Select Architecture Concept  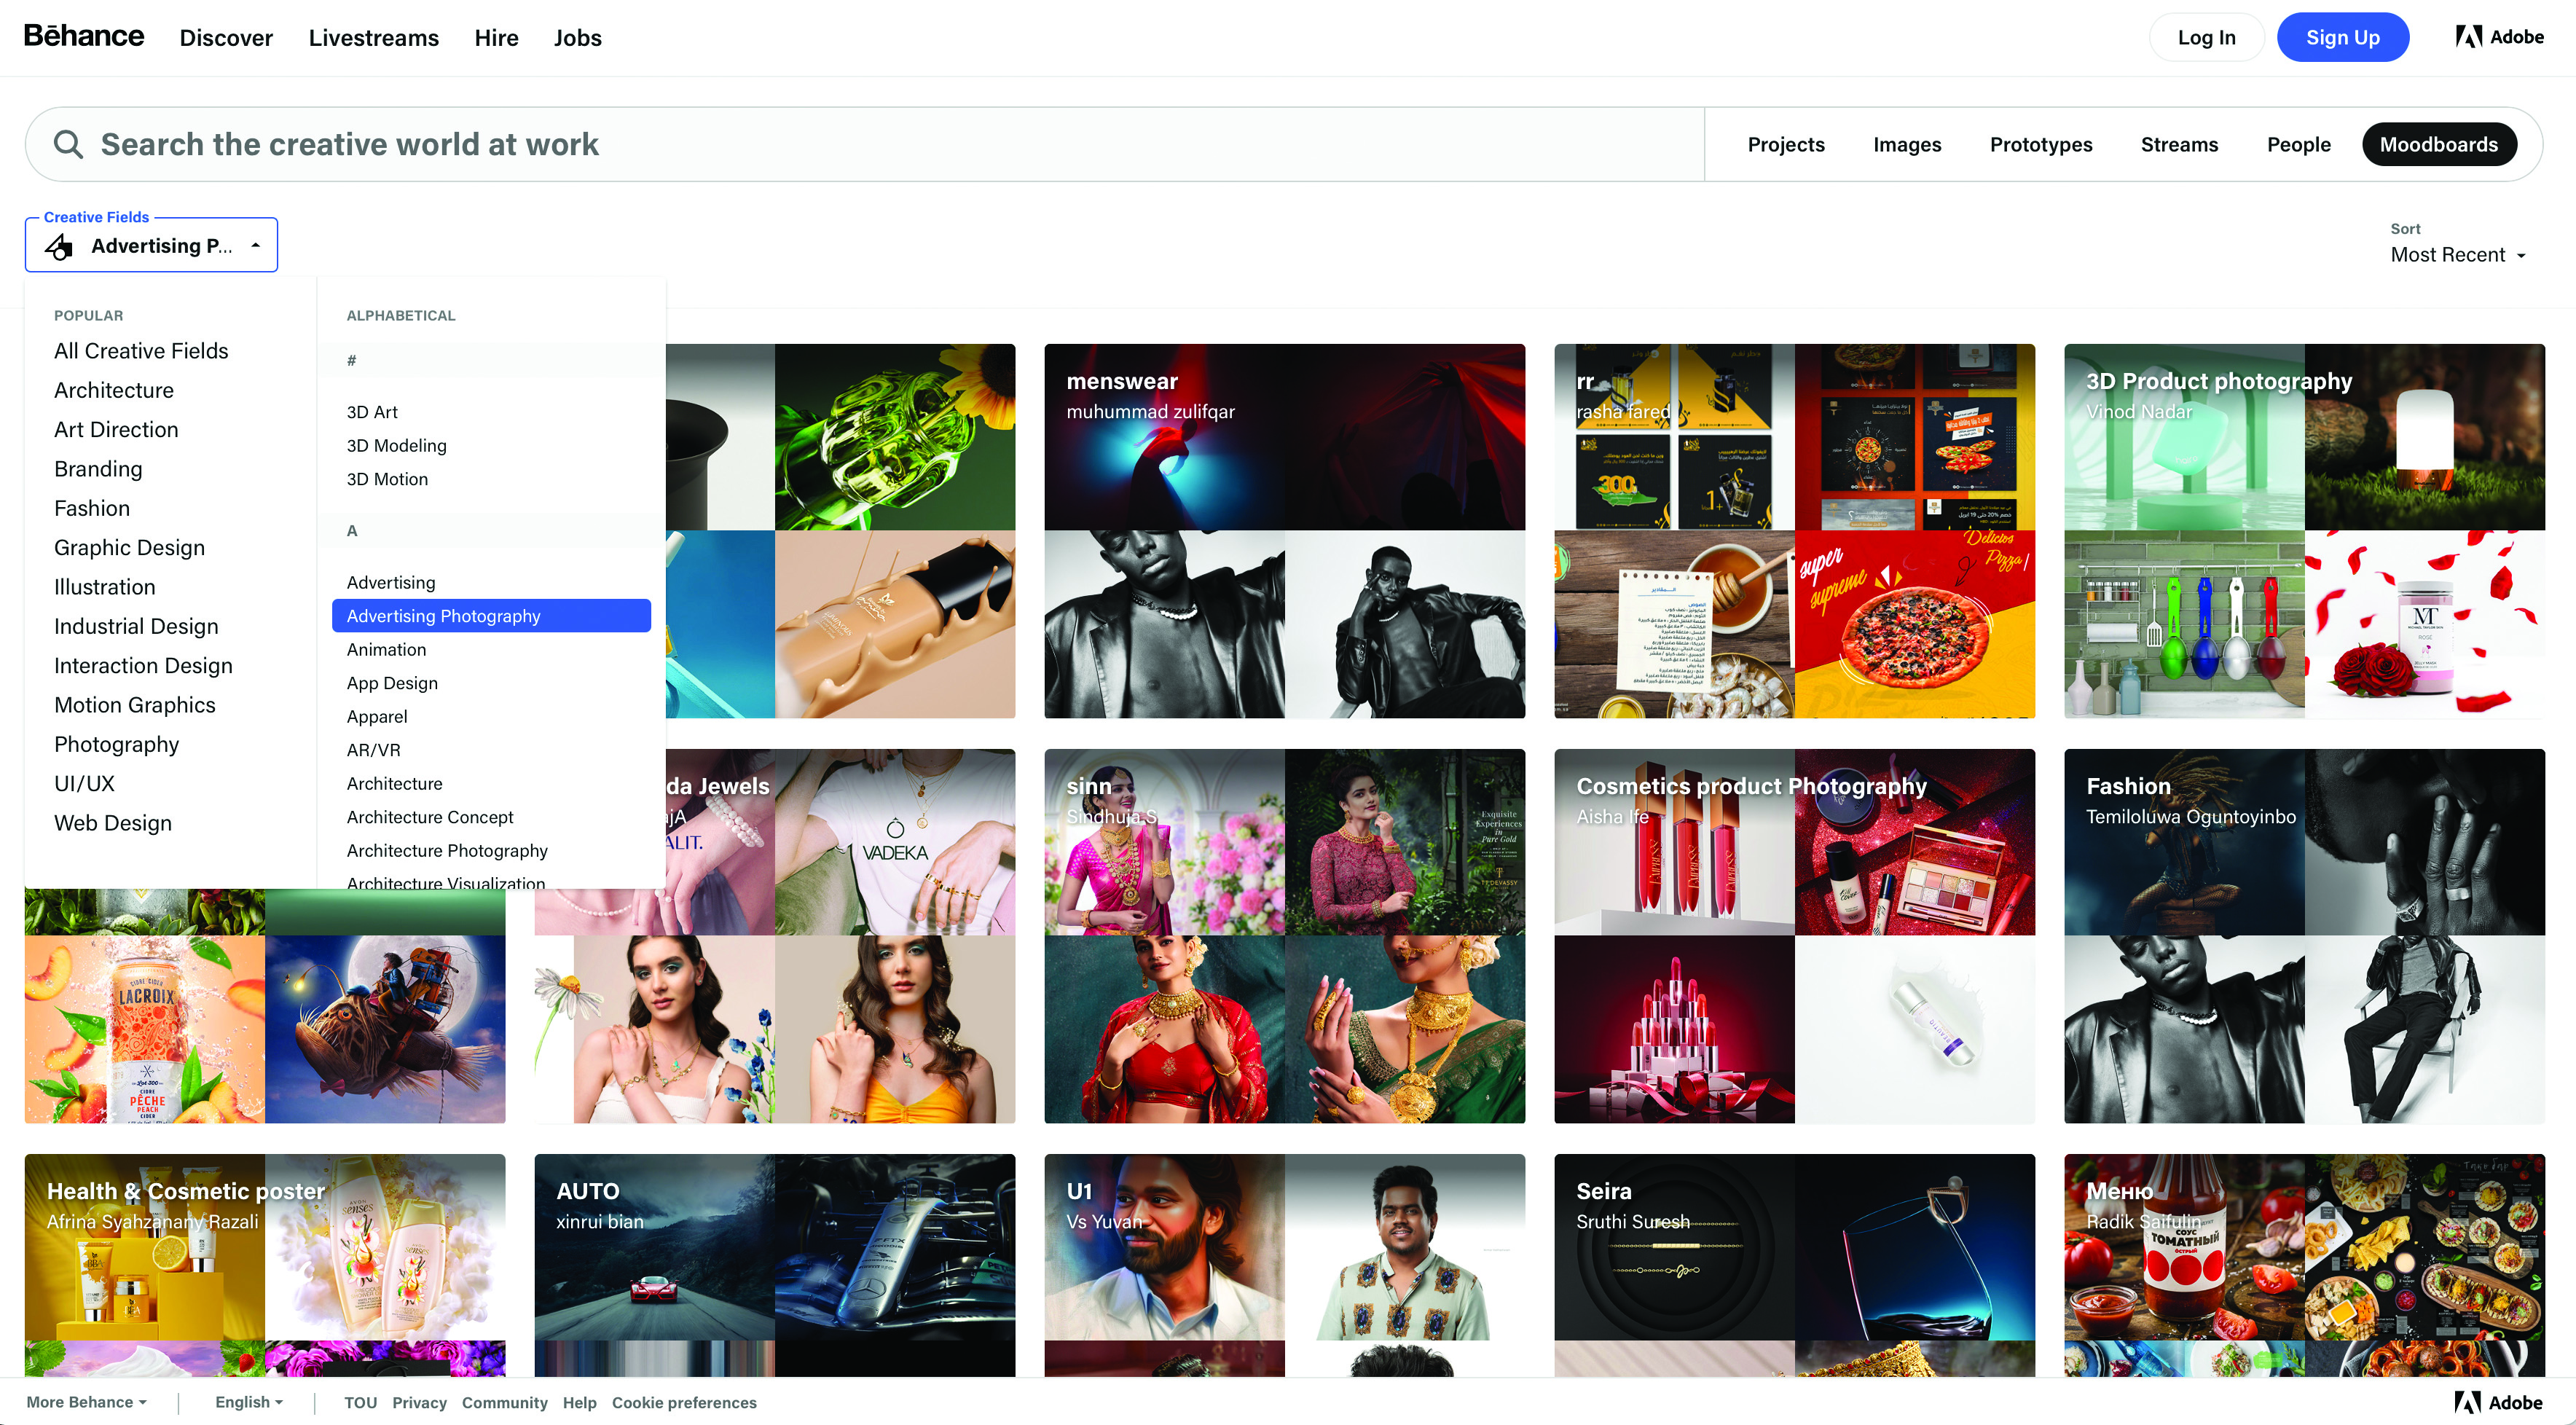pyautogui.click(x=430, y=817)
